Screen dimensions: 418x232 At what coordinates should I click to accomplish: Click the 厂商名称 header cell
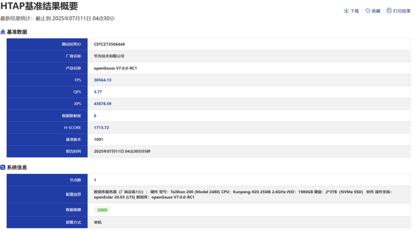pyautogui.click(x=47, y=56)
